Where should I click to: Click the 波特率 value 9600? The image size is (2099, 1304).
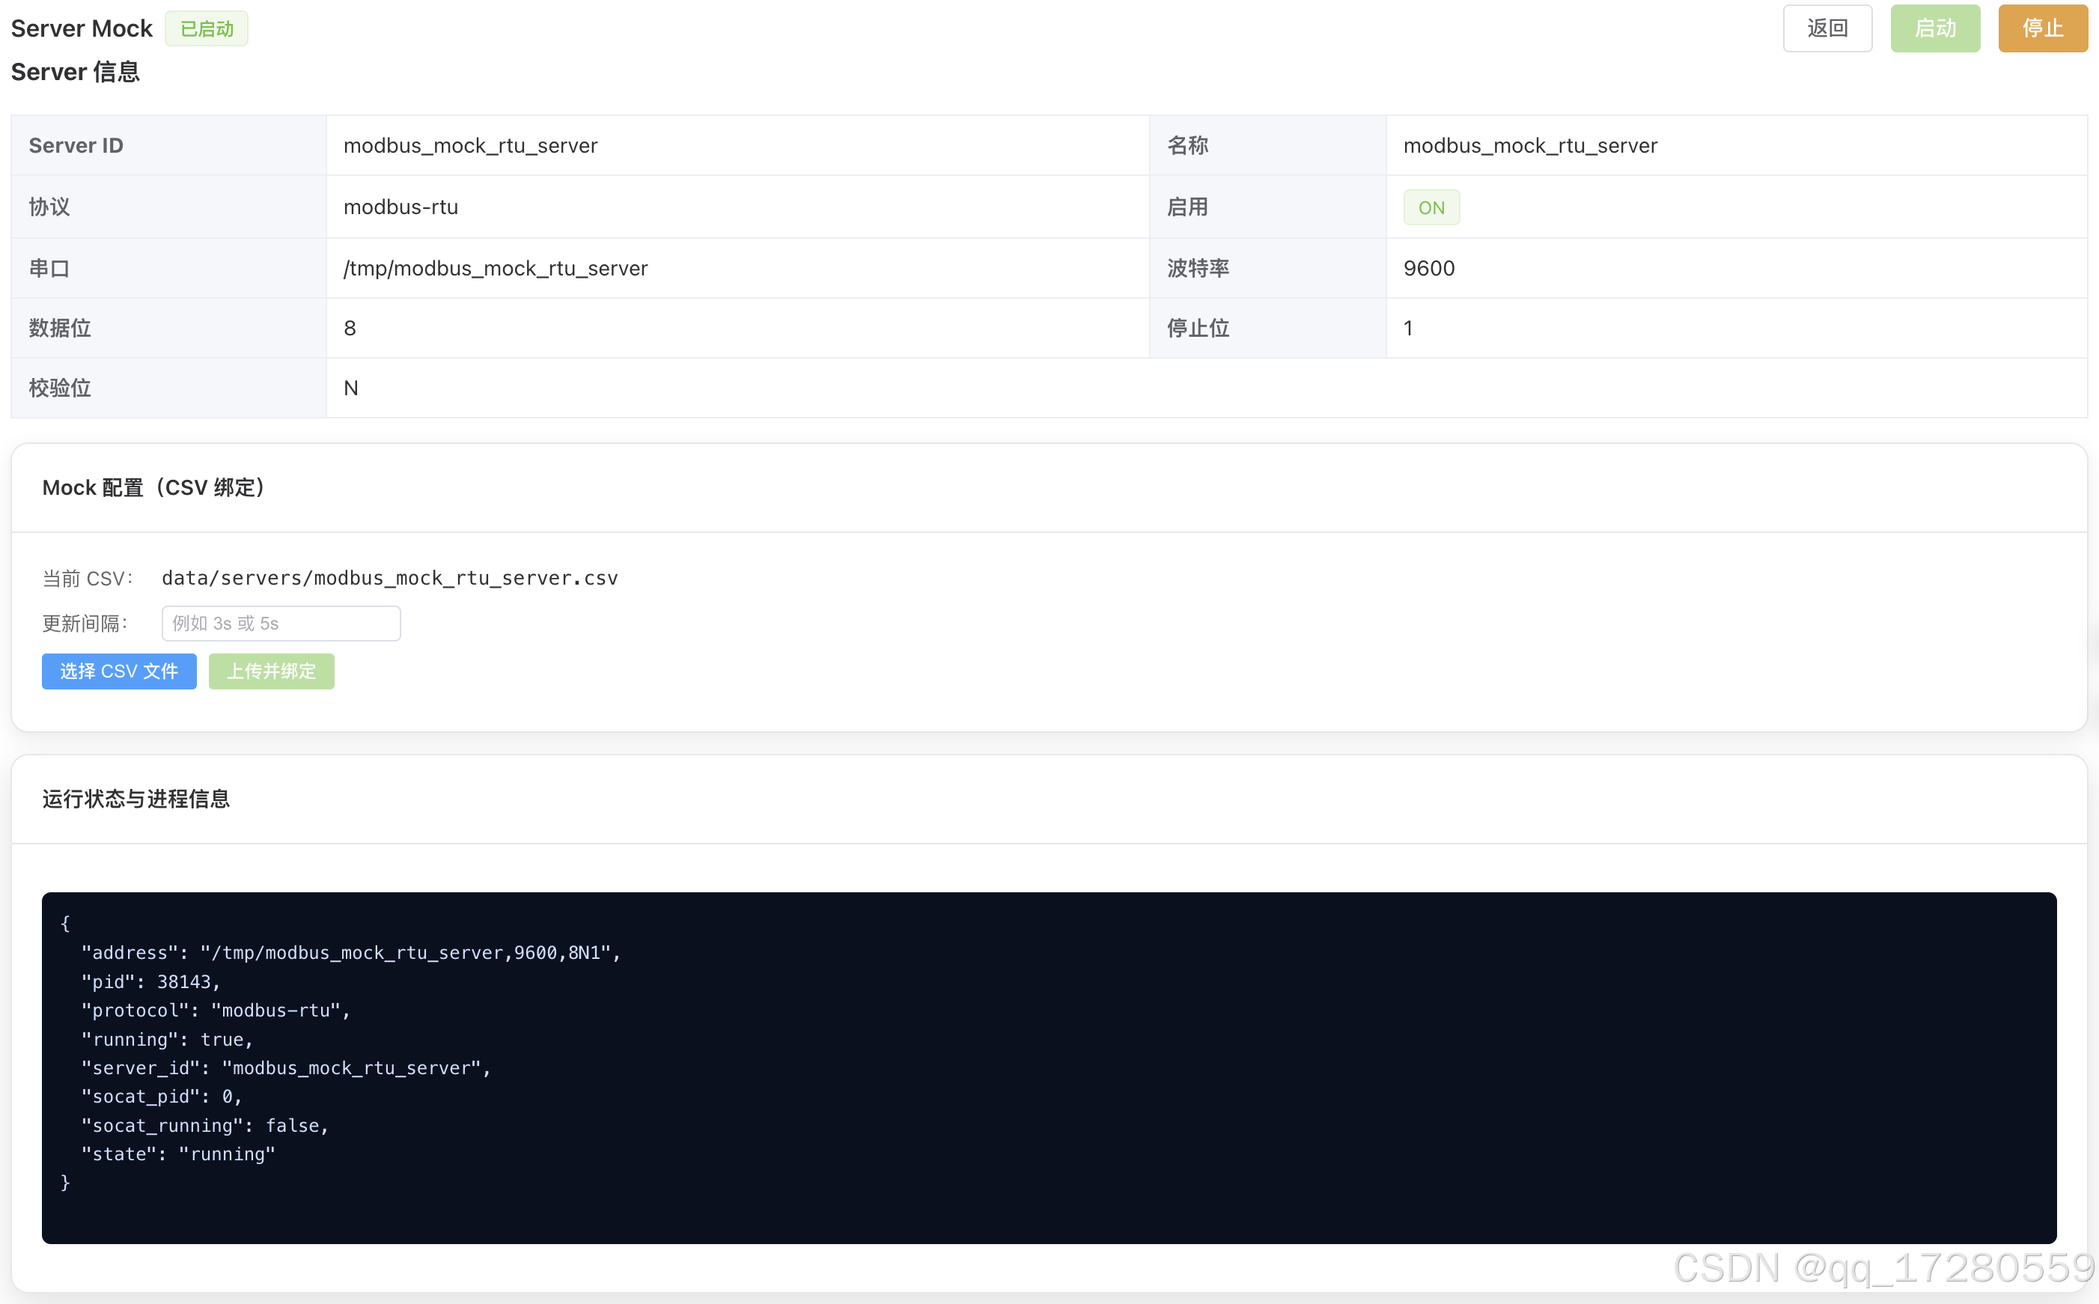(x=1429, y=268)
